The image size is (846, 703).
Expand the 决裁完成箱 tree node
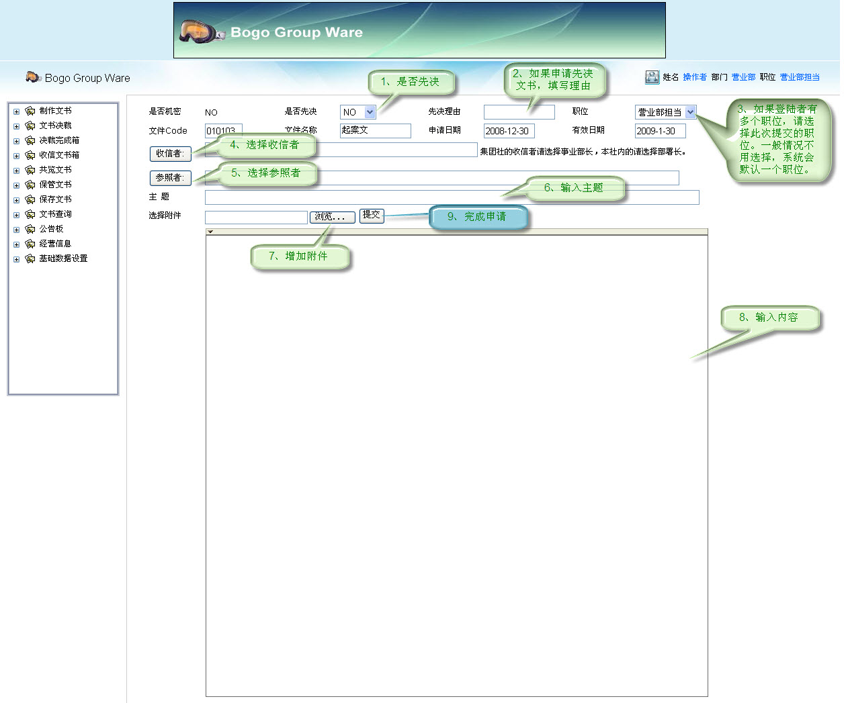pyautogui.click(x=16, y=141)
